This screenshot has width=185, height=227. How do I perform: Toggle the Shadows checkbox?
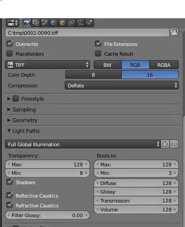click(9, 182)
